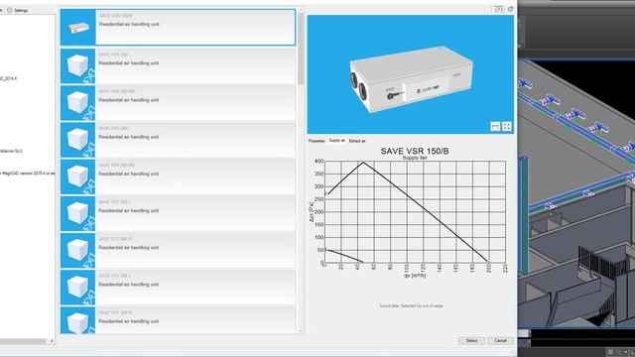Choose the SAVE VTC 300 R product
Screen dimensions: 635x357
[x=178, y=320]
